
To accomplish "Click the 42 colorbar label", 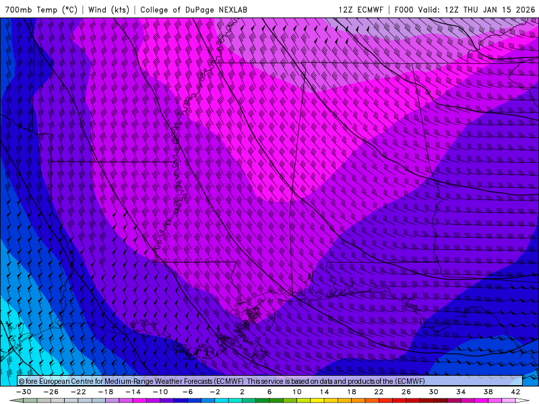I will pyautogui.click(x=515, y=392).
